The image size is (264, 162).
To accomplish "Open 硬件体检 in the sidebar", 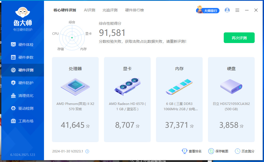I will pos(23,45).
